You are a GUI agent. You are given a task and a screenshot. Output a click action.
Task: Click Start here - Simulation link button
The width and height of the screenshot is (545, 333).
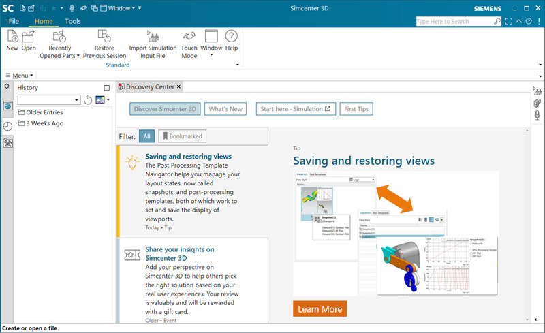pyautogui.click(x=296, y=109)
